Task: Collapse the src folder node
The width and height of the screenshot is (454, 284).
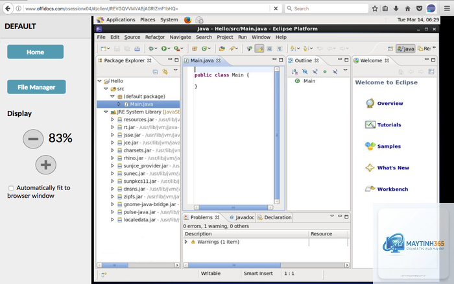Action: coord(106,89)
